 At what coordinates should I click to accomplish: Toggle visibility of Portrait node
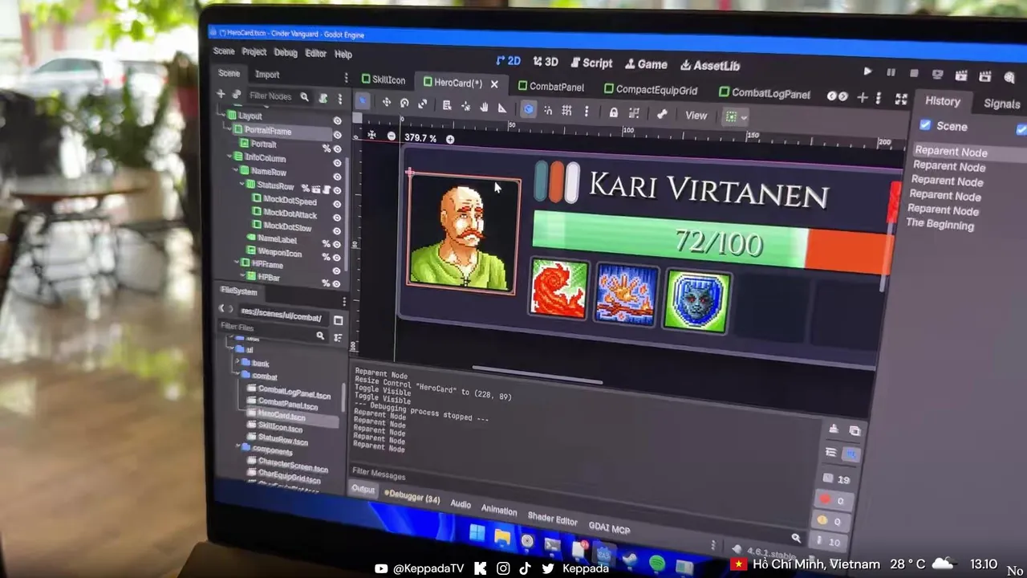point(337,149)
